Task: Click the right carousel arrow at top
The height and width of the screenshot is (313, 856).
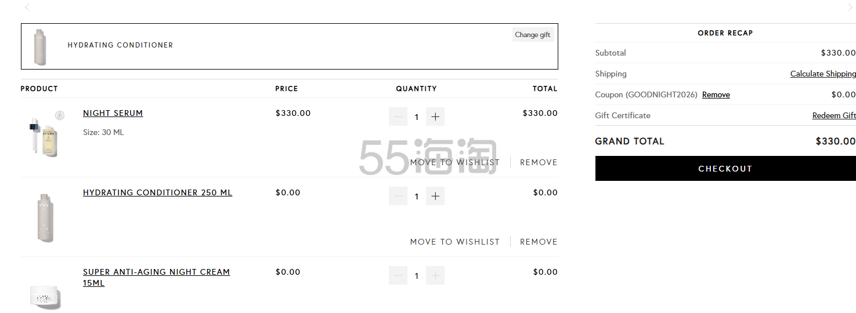Action: [x=850, y=8]
